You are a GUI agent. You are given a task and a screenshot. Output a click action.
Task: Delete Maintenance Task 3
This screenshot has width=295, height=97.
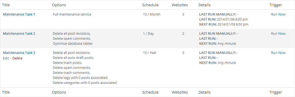tap(17, 58)
